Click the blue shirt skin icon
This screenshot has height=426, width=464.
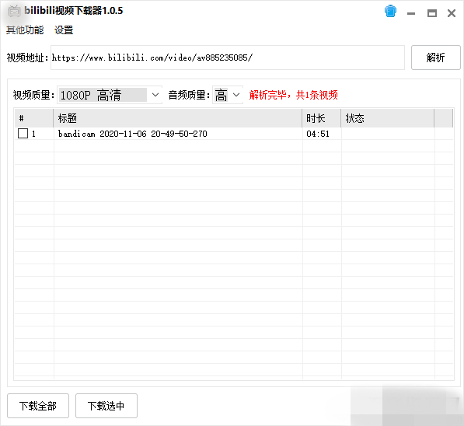[390, 11]
